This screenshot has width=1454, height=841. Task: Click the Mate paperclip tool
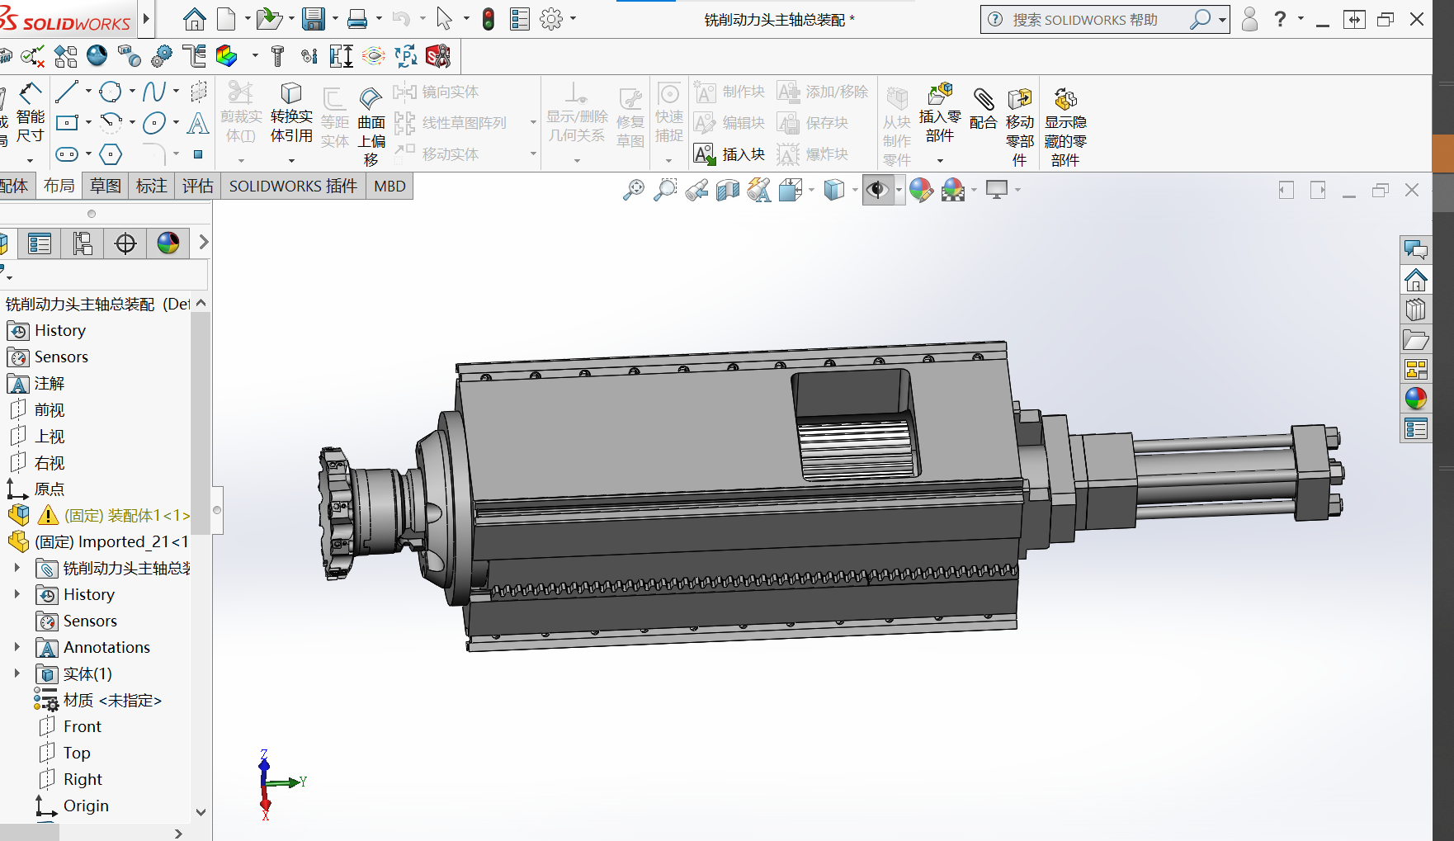coord(983,109)
